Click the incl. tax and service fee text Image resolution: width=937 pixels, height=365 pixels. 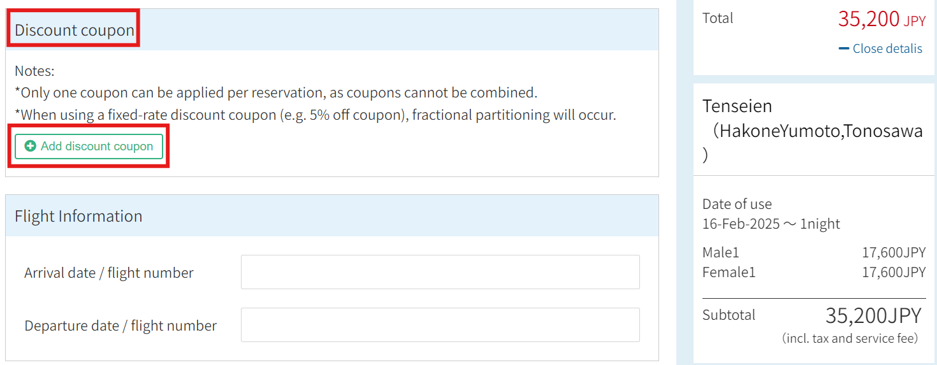coord(850,339)
